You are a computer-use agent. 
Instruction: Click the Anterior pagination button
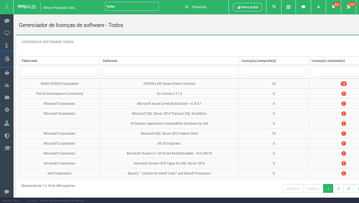click(313, 189)
